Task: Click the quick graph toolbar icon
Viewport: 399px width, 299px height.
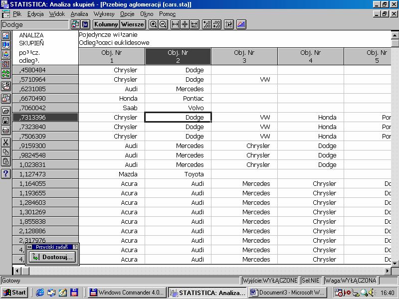Action: coord(241,24)
